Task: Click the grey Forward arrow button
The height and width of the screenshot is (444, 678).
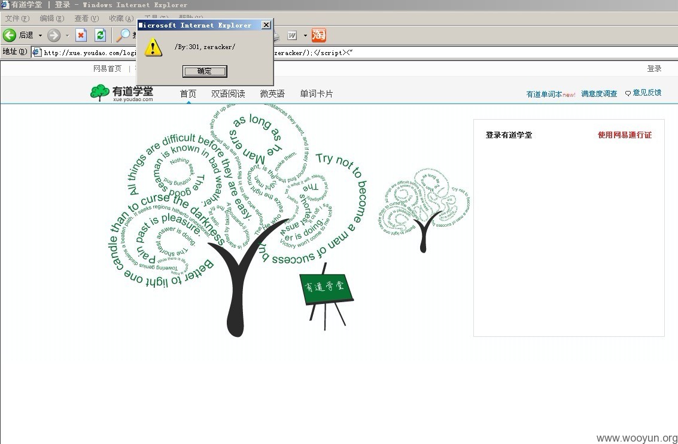Action: 54,35
